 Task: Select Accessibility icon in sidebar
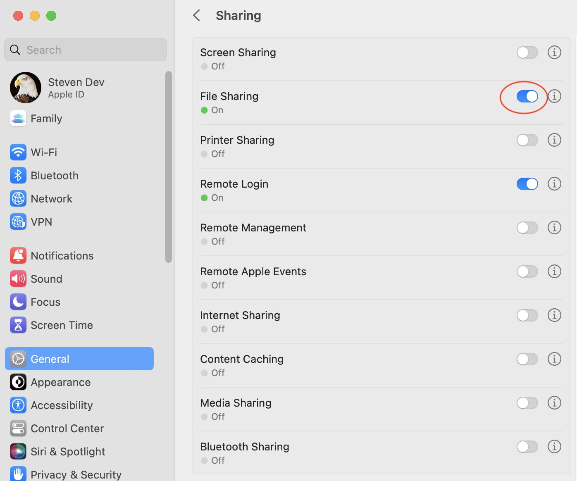point(18,405)
